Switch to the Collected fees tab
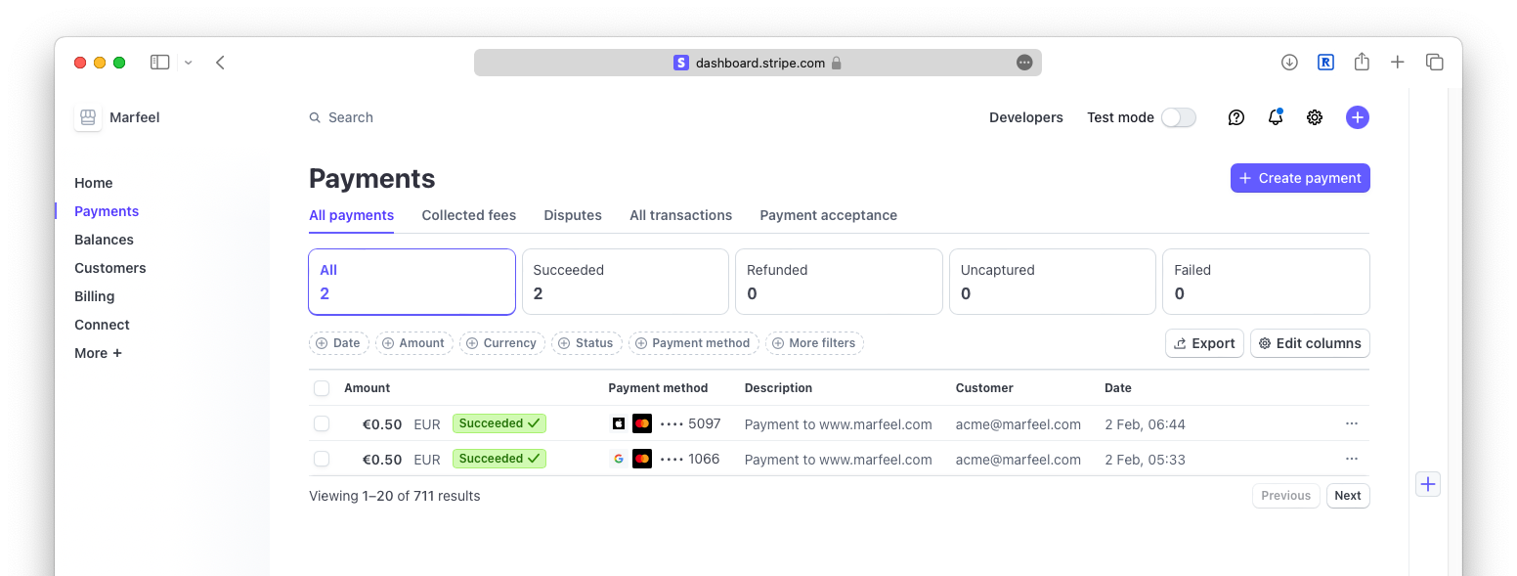This screenshot has height=576, width=1517. tap(468, 215)
